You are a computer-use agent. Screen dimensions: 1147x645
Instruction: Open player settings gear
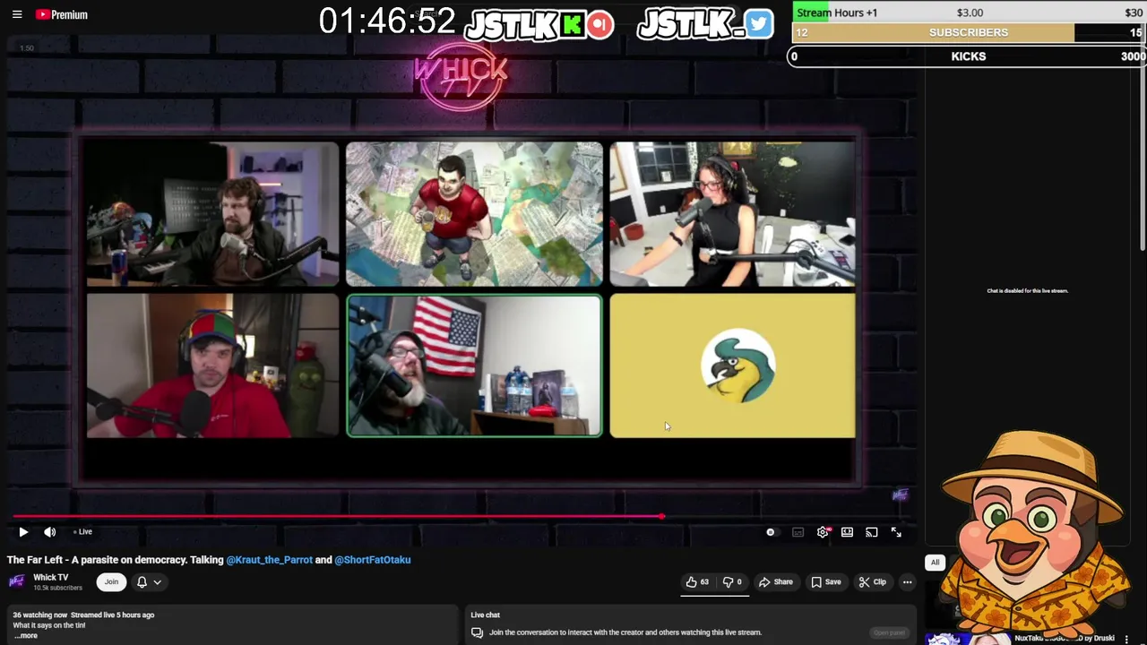click(x=823, y=532)
